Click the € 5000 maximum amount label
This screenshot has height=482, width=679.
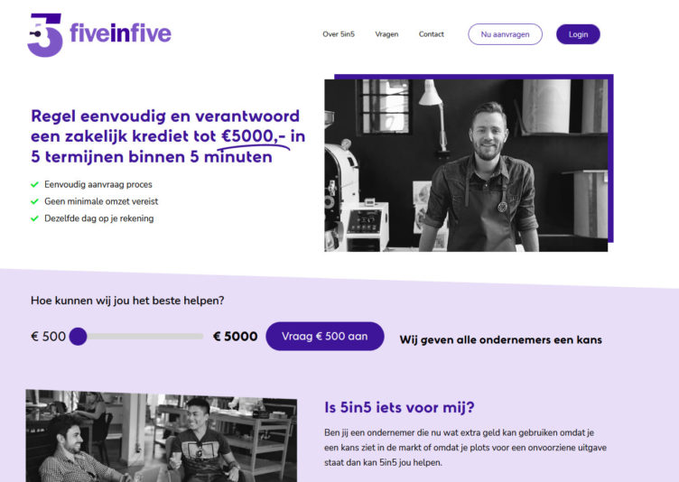point(235,337)
